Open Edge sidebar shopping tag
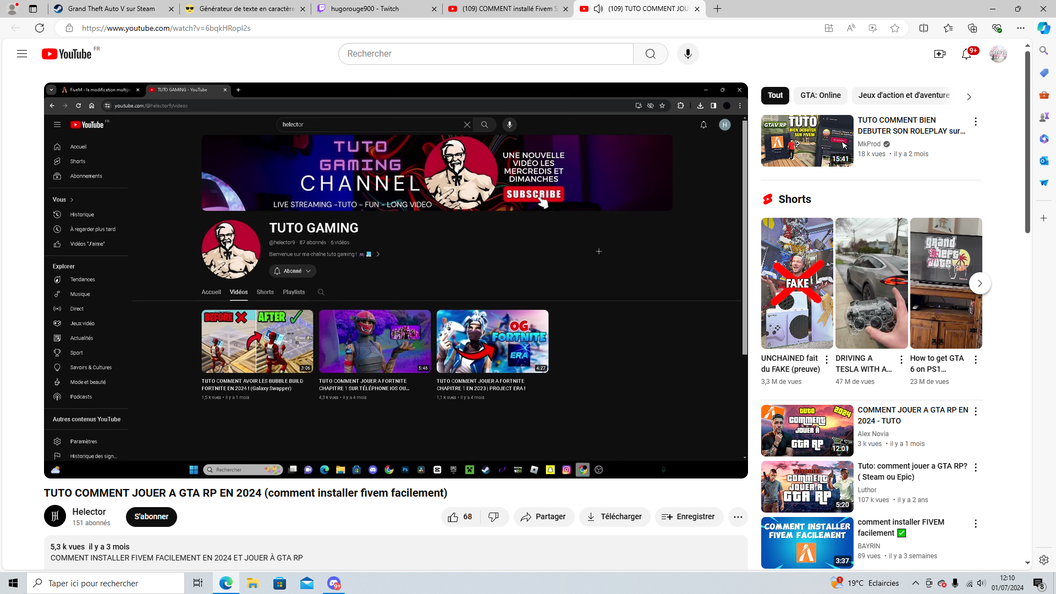The image size is (1056, 594). pos(1044,73)
